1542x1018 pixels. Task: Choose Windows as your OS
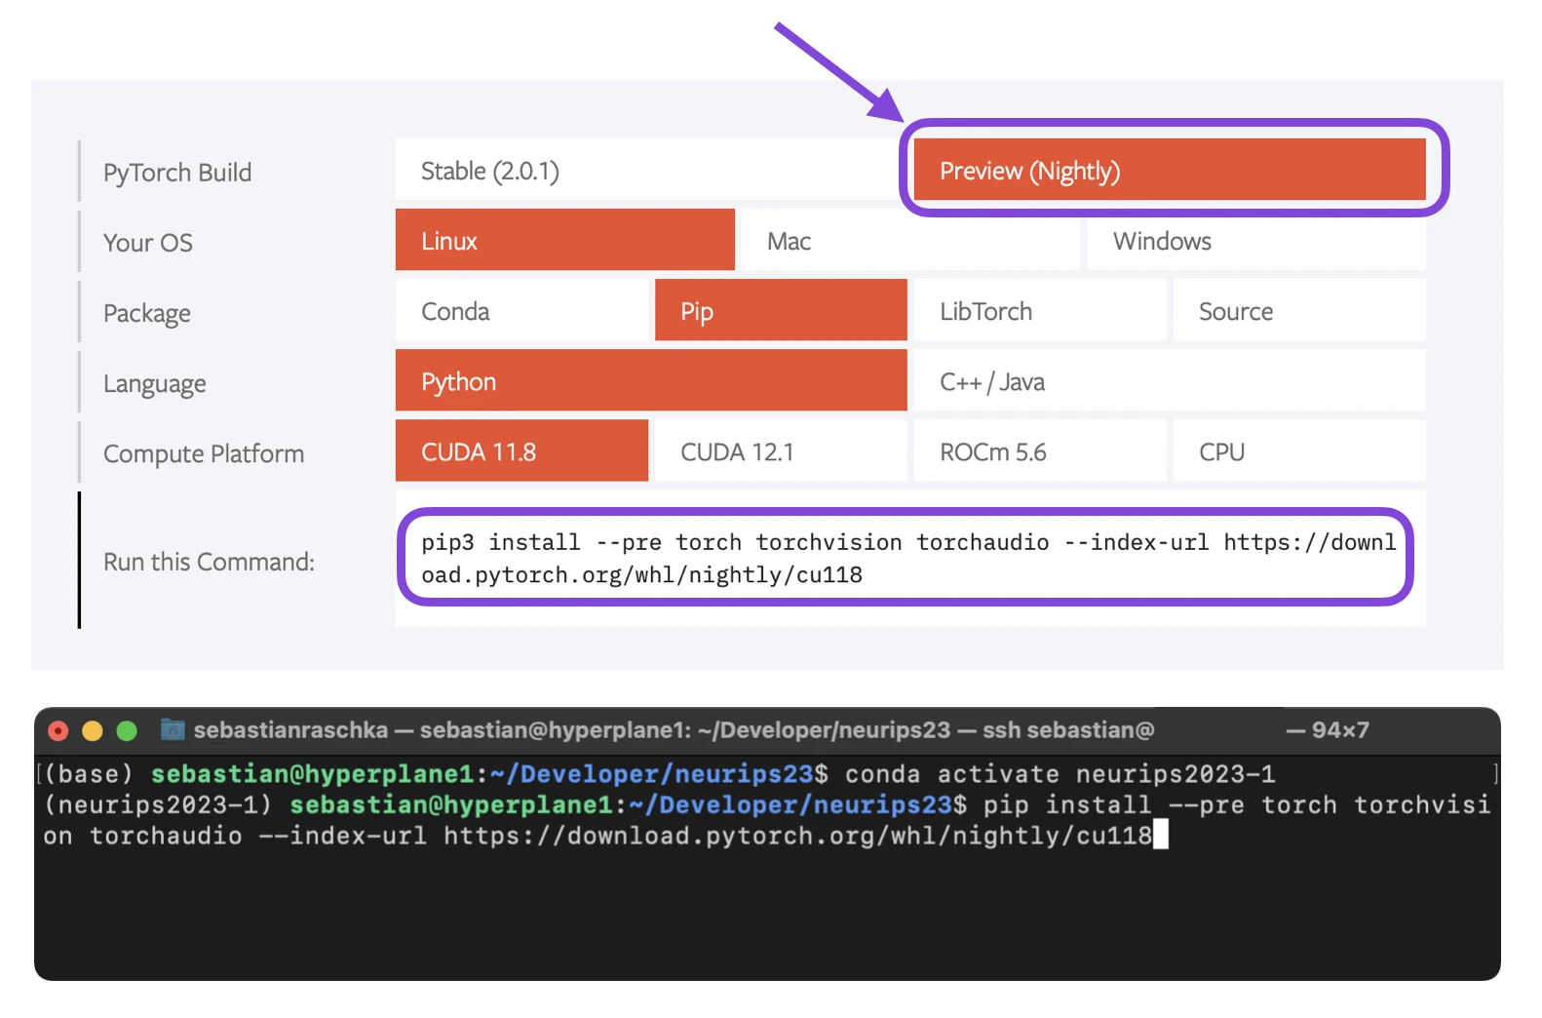click(x=1255, y=240)
